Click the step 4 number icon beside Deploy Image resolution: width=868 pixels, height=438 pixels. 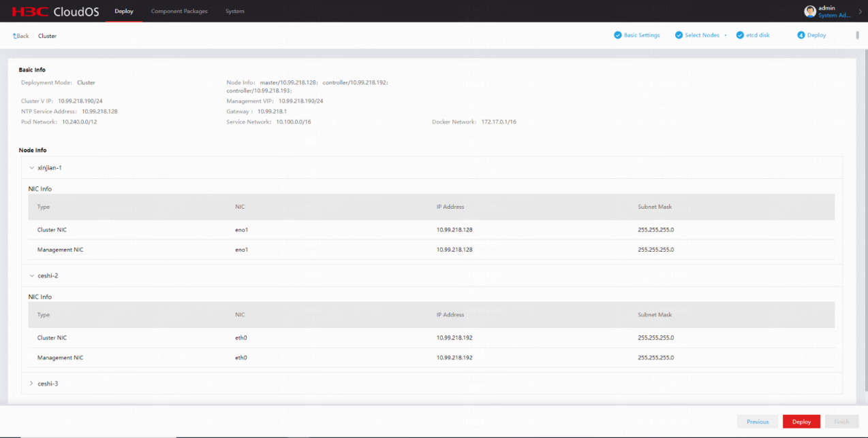(801, 35)
